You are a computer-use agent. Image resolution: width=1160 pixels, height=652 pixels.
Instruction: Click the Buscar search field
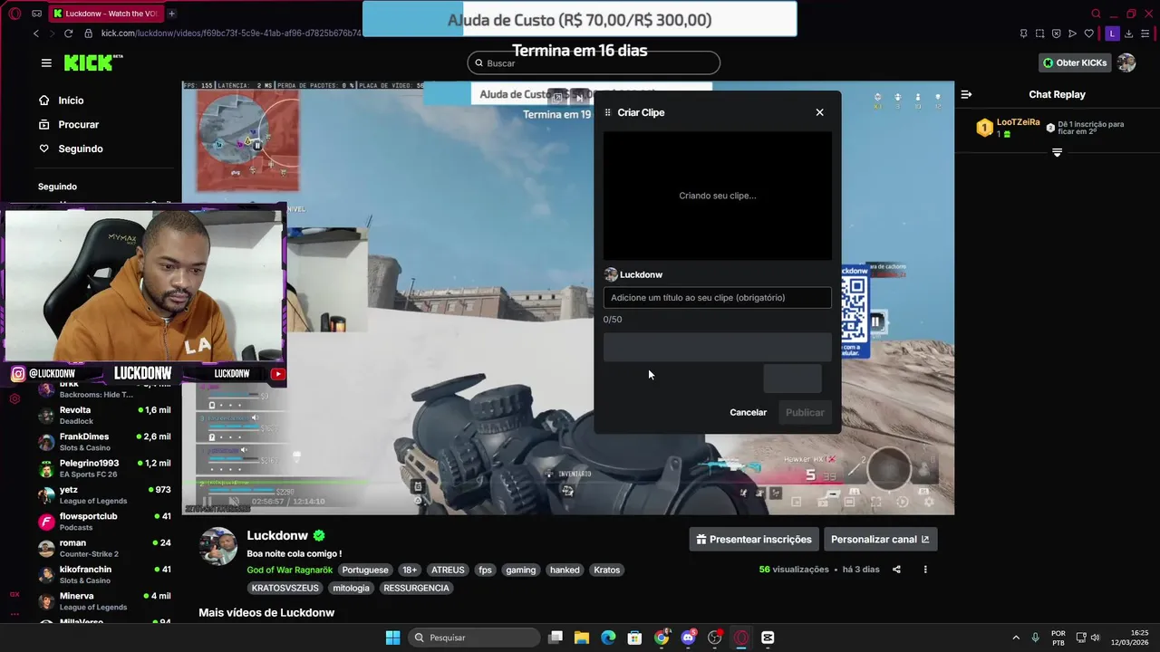[x=594, y=62]
